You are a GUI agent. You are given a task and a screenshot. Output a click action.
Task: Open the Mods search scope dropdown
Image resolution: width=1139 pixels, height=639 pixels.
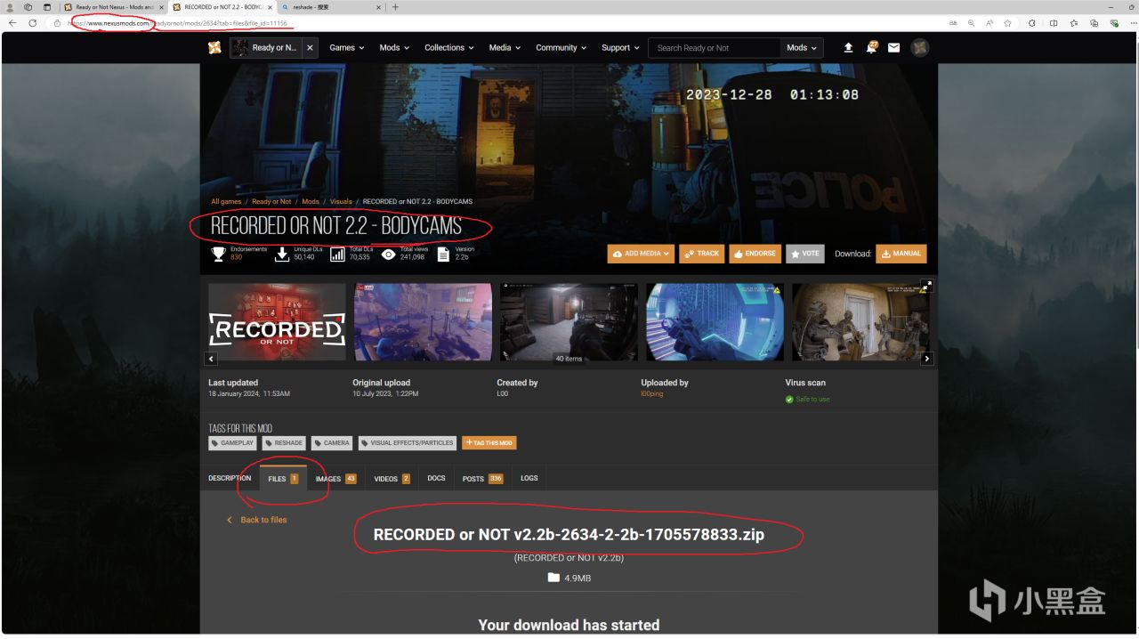[802, 48]
